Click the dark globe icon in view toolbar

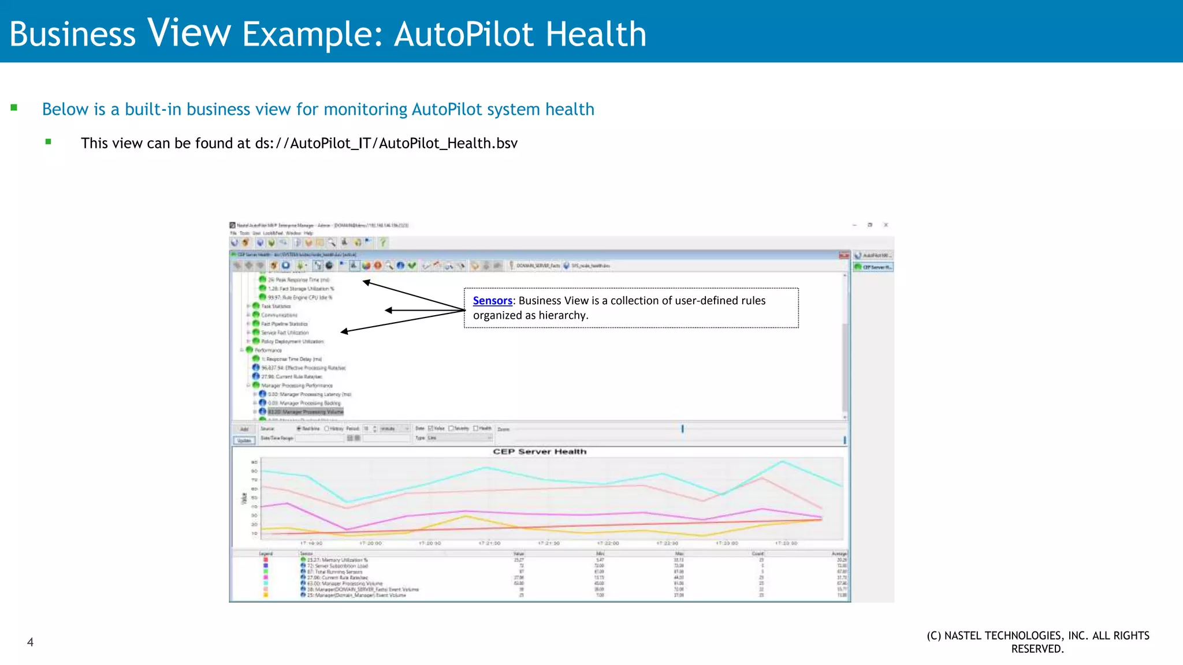pyautogui.click(x=329, y=266)
